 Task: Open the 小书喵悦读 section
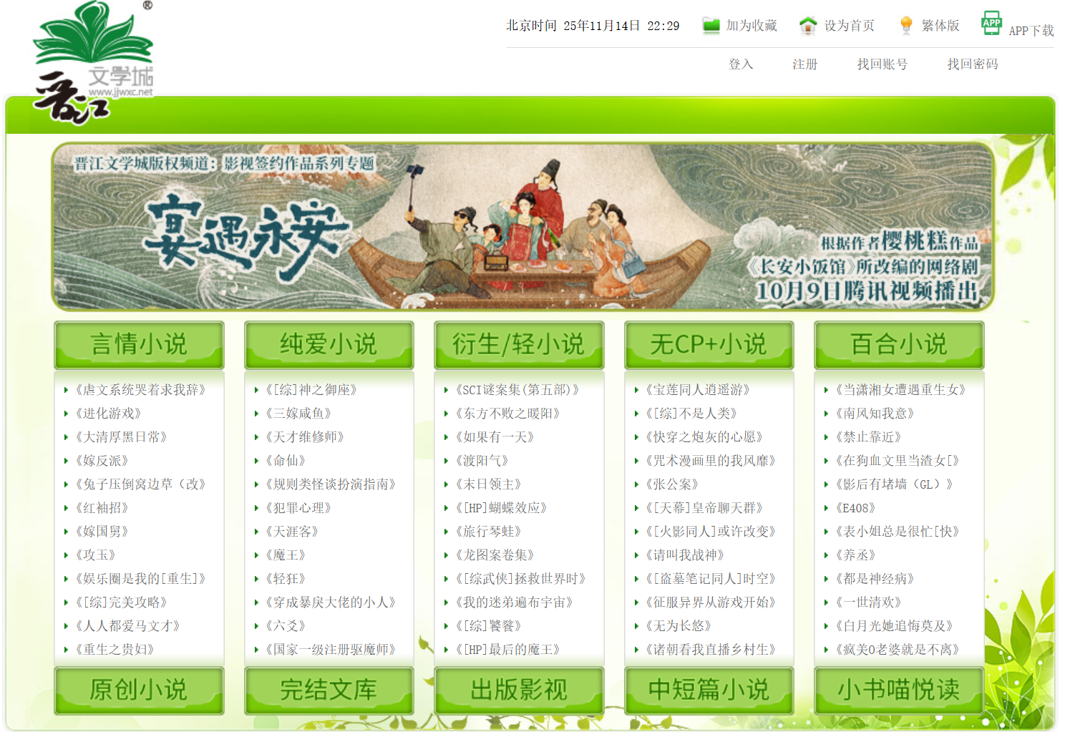899,690
